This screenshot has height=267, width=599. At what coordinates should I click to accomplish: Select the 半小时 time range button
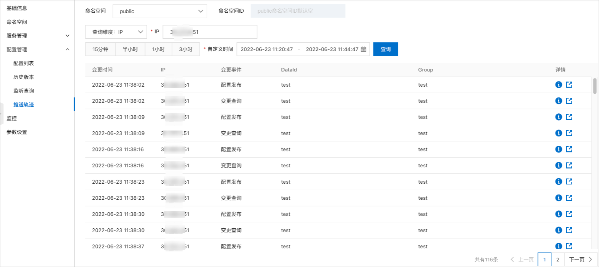(x=130, y=49)
